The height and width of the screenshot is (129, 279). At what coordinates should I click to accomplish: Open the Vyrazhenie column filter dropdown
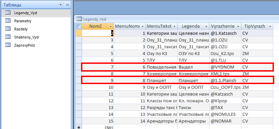pyautogui.click(x=238, y=26)
